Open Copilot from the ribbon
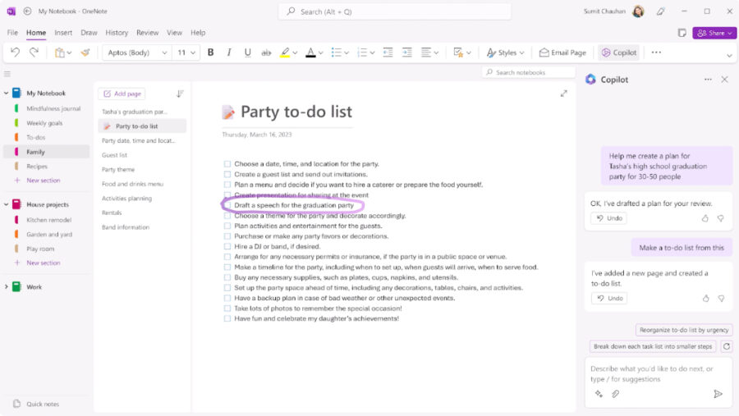Viewport: 739px width, 416px height. 618,53
